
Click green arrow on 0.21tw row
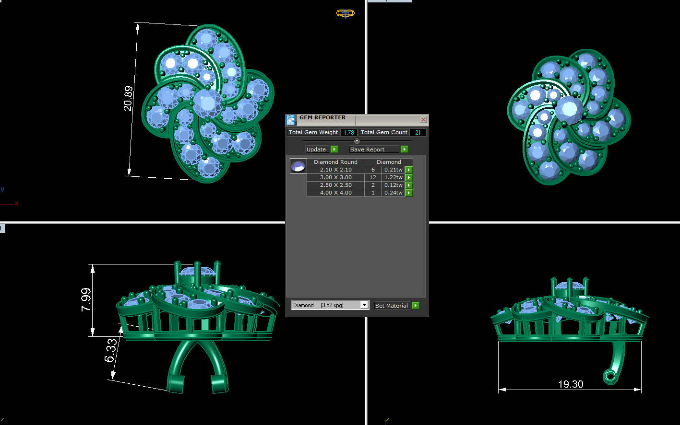(x=409, y=170)
